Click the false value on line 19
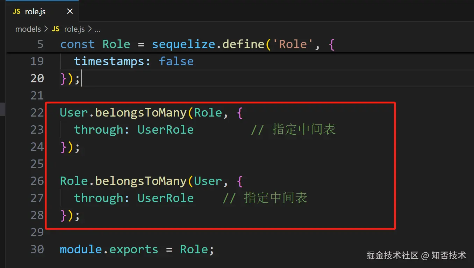The width and height of the screenshot is (474, 268). click(176, 61)
